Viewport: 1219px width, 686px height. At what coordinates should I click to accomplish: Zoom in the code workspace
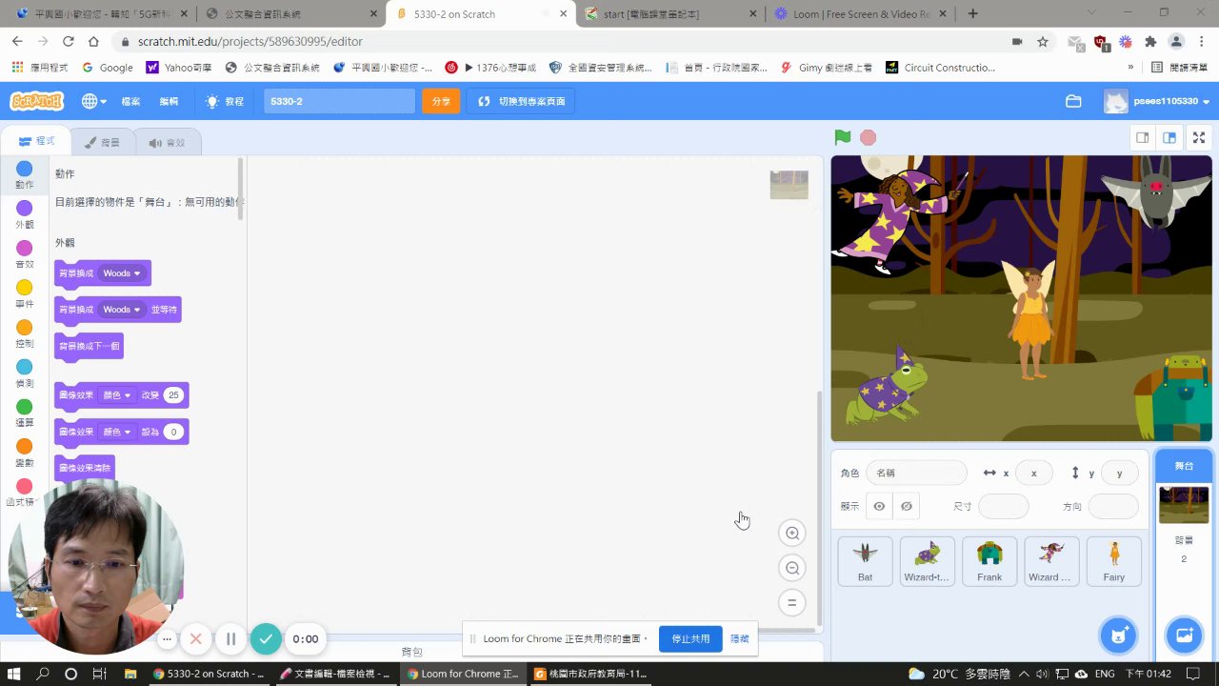(x=791, y=534)
